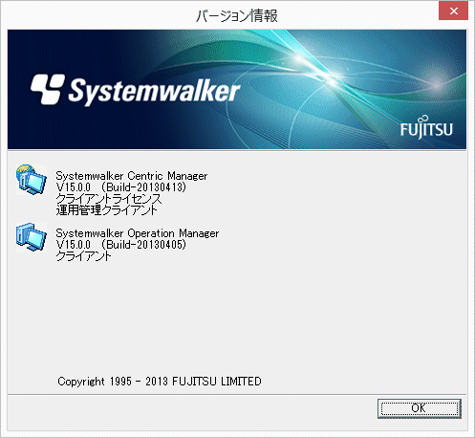Click the 'クライアントライセンス' line

[x=109, y=199]
